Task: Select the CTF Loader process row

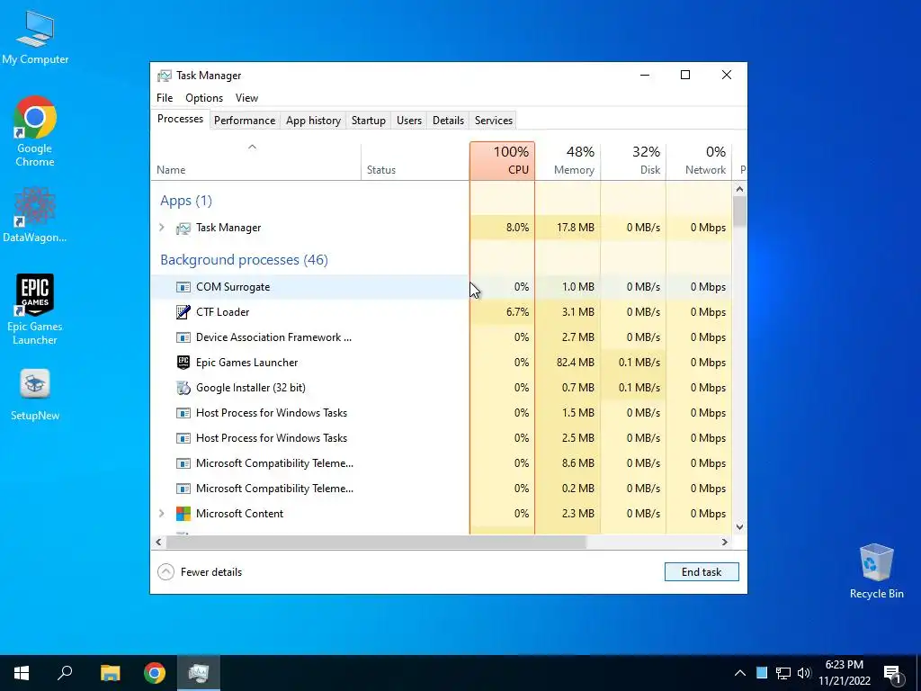Action: [442, 312]
